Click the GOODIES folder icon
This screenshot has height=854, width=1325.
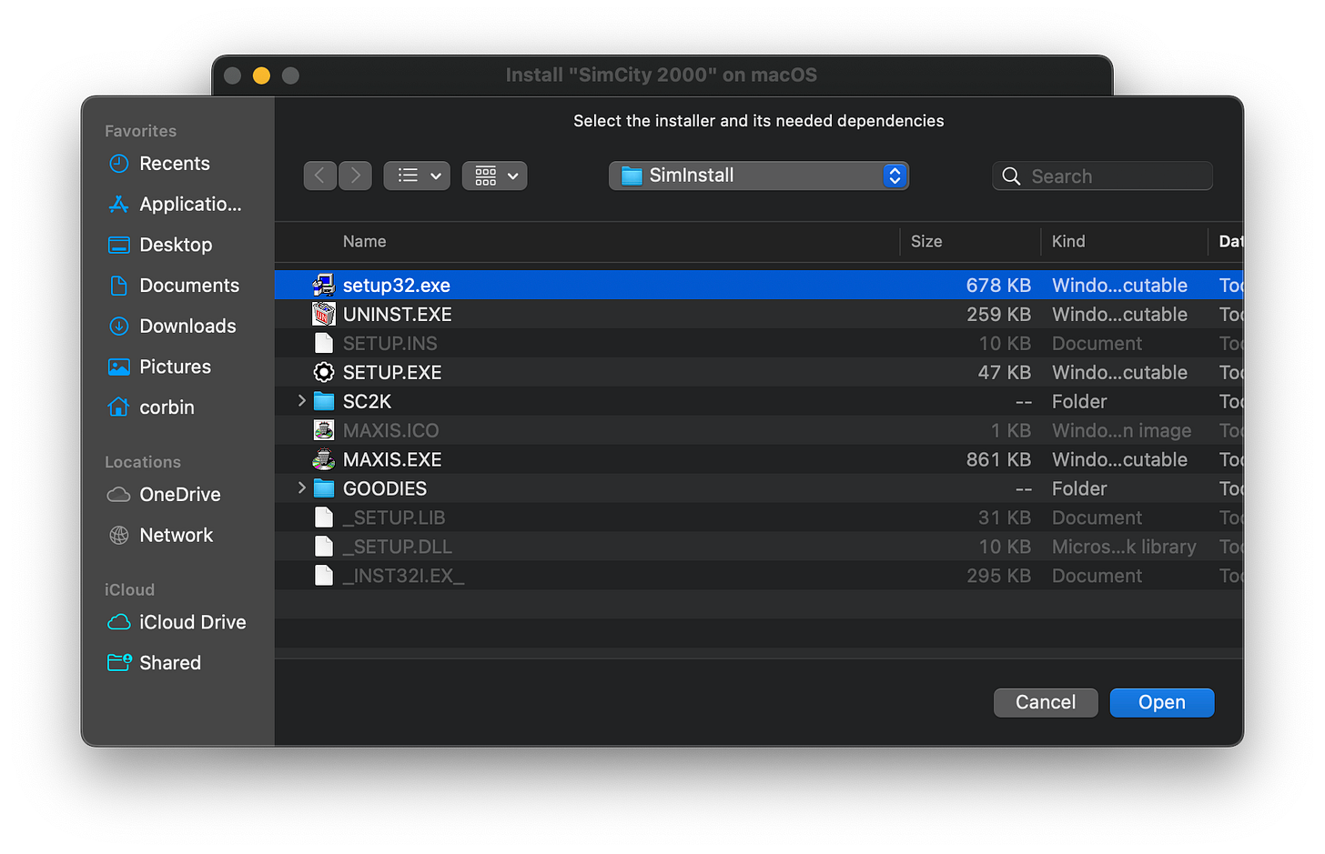tap(324, 488)
